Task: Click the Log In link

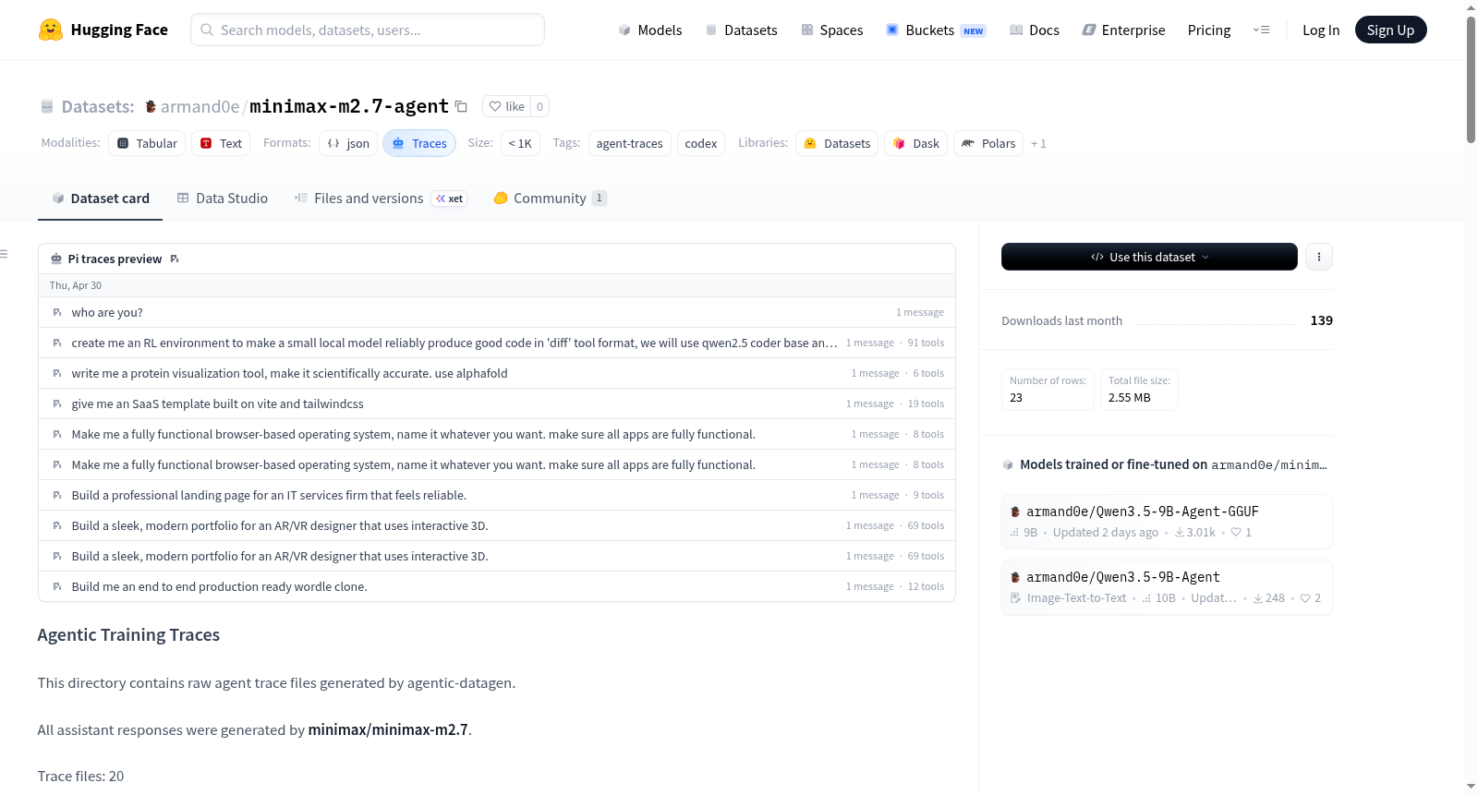Action: 1321,30
